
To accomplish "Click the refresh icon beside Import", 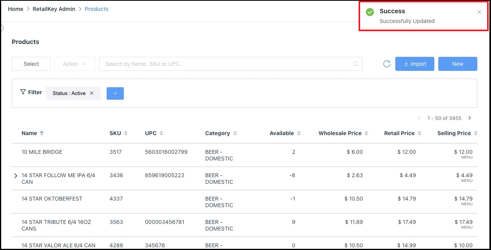I will 387,64.
